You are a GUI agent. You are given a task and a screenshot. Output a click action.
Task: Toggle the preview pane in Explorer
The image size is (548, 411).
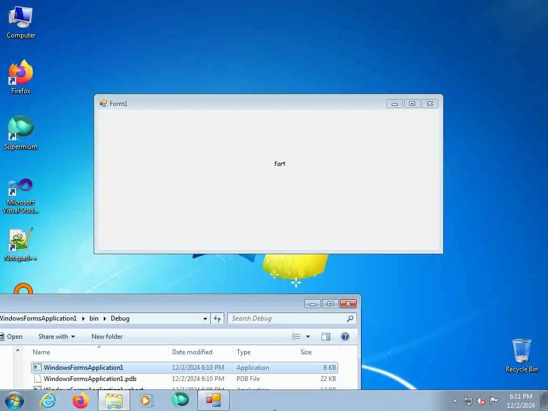[x=326, y=337]
